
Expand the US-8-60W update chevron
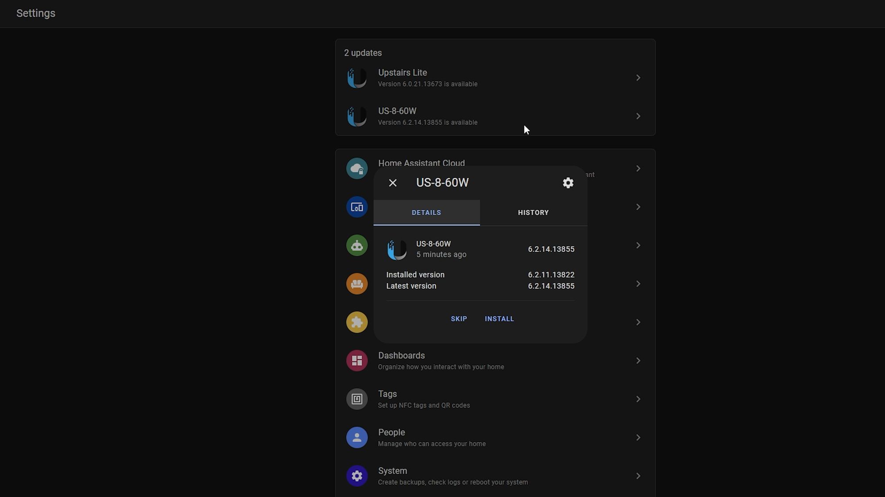pyautogui.click(x=638, y=116)
